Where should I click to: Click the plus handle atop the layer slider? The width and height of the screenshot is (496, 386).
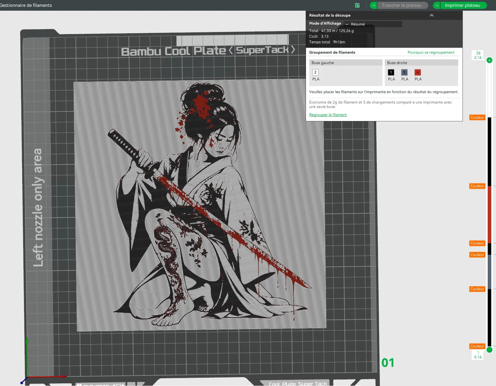[489, 60]
